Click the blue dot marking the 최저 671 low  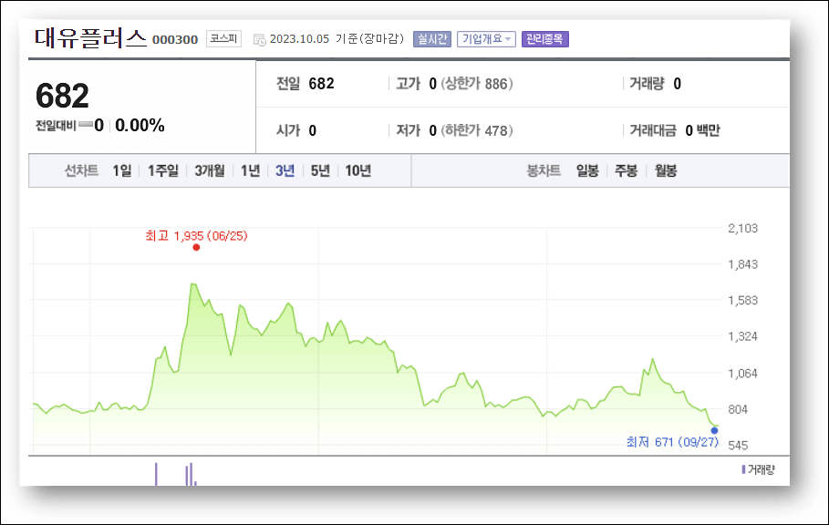tap(714, 429)
